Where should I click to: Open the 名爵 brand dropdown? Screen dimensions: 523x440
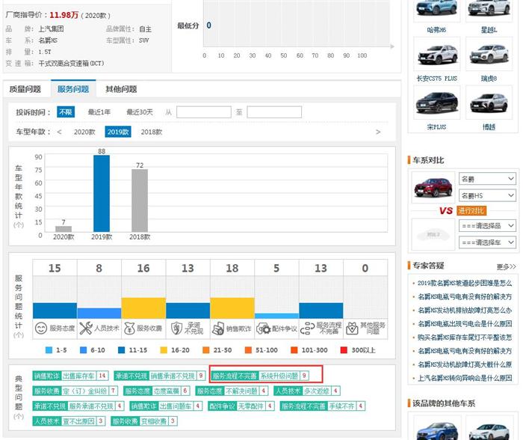pyautogui.click(x=487, y=179)
